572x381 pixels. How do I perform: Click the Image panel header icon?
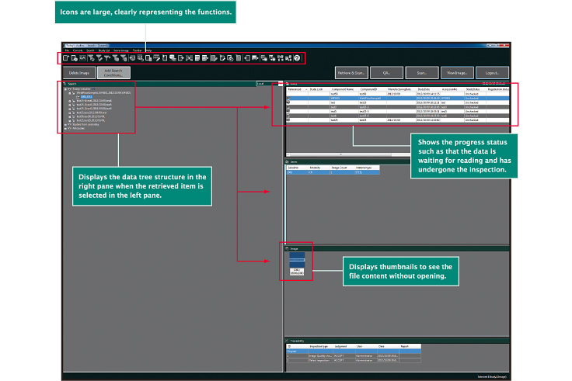(x=288, y=248)
